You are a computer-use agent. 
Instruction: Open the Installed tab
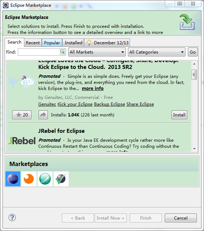[73, 43]
